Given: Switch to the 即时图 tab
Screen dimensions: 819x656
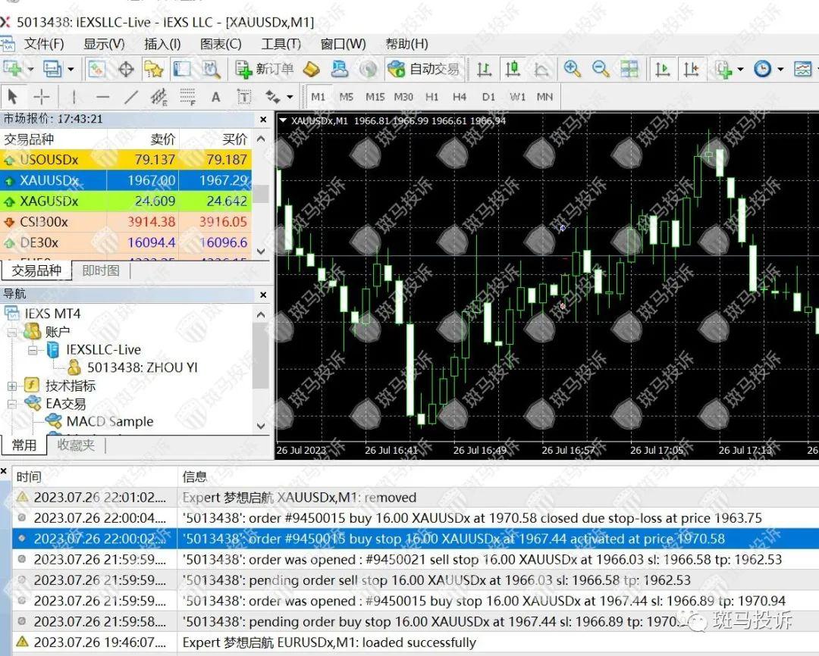Looking at the screenshot, I should point(101,270).
